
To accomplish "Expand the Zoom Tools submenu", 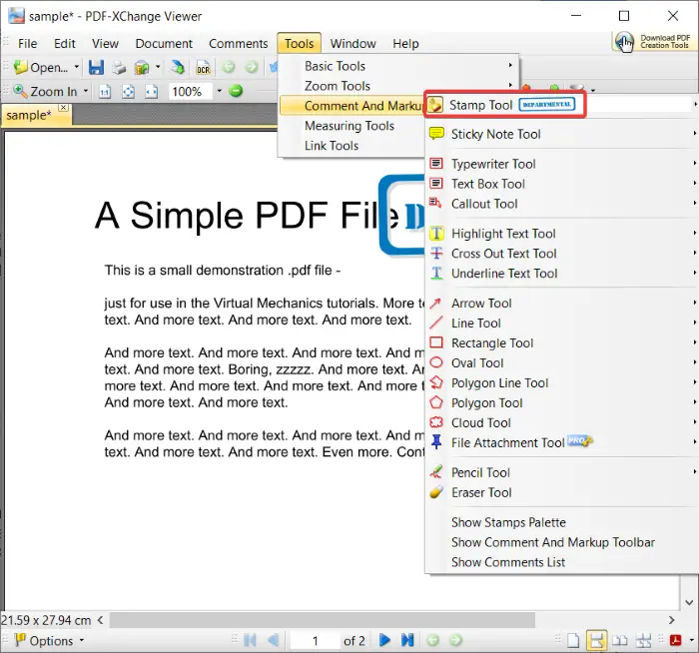I will tap(398, 86).
